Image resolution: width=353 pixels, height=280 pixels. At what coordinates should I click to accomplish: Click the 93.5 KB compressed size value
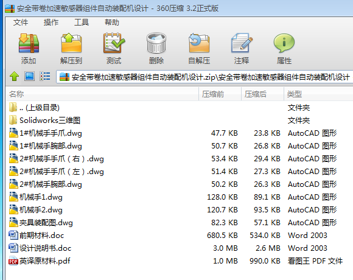pos(267,210)
